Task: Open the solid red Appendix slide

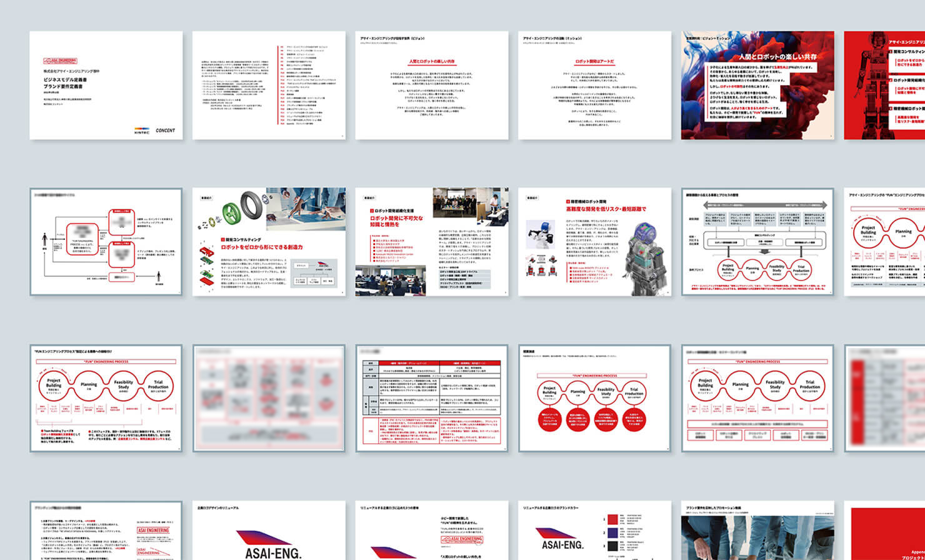Action: pyautogui.click(x=884, y=530)
